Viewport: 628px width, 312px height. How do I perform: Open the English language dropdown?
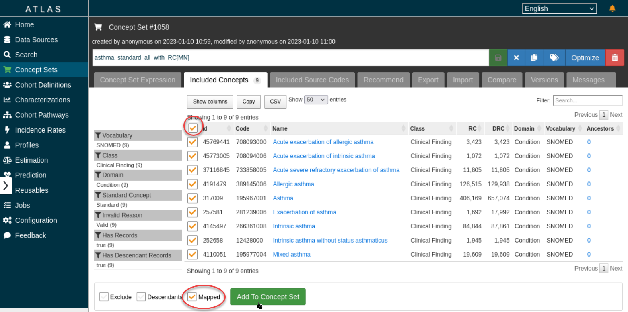559,8
